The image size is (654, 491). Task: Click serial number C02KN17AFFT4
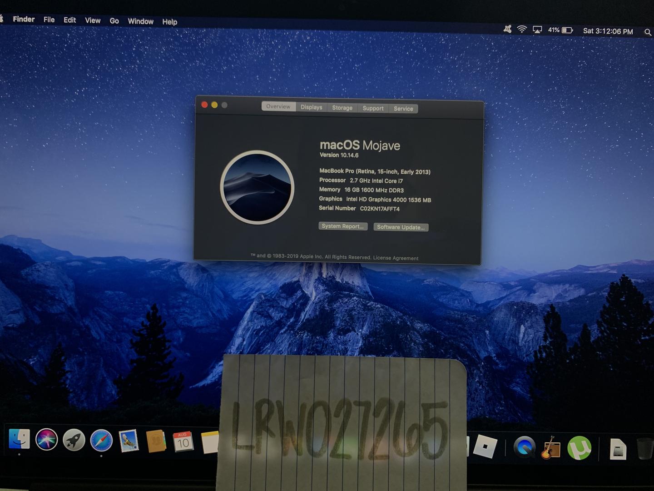380,209
